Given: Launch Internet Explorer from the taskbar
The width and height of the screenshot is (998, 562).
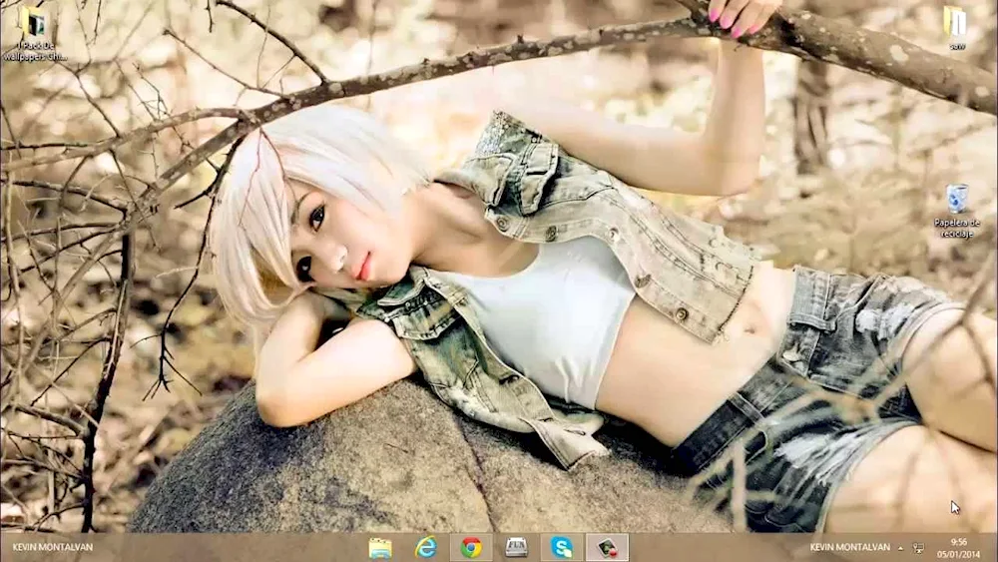Looking at the screenshot, I should [x=426, y=547].
